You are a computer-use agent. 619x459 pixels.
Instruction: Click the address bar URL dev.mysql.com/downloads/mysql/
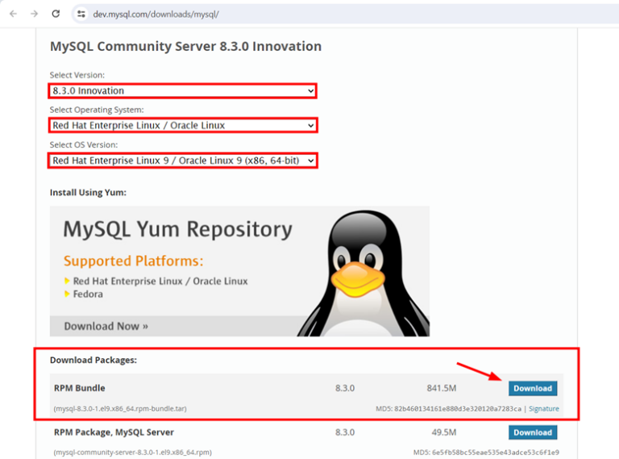coord(156,15)
